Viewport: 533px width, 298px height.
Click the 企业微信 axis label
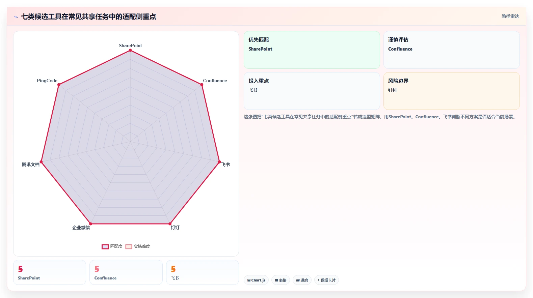tap(81, 228)
